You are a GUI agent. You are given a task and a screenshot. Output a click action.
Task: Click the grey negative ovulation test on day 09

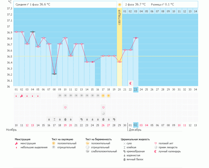pyautogui.click(x=60, y=96)
